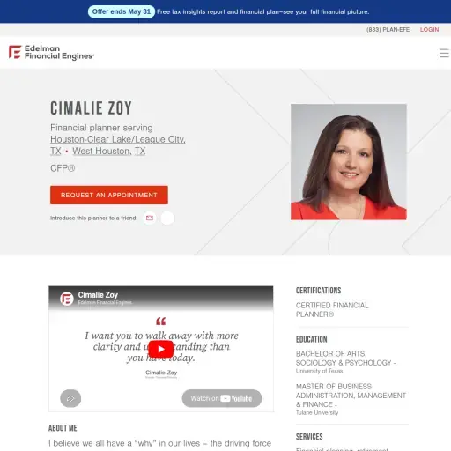
Task: Open the West Houston, TX link
Action: [x=109, y=151]
